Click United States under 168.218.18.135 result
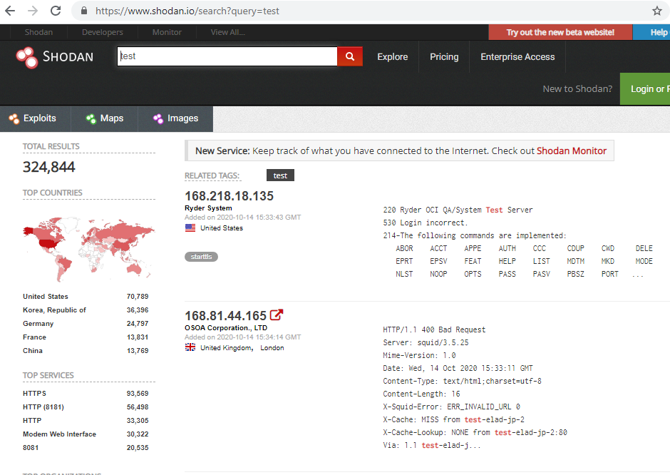This screenshot has height=475, width=670. 222,228
